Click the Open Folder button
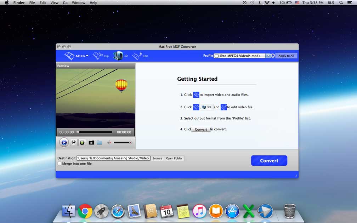 tap(174, 158)
